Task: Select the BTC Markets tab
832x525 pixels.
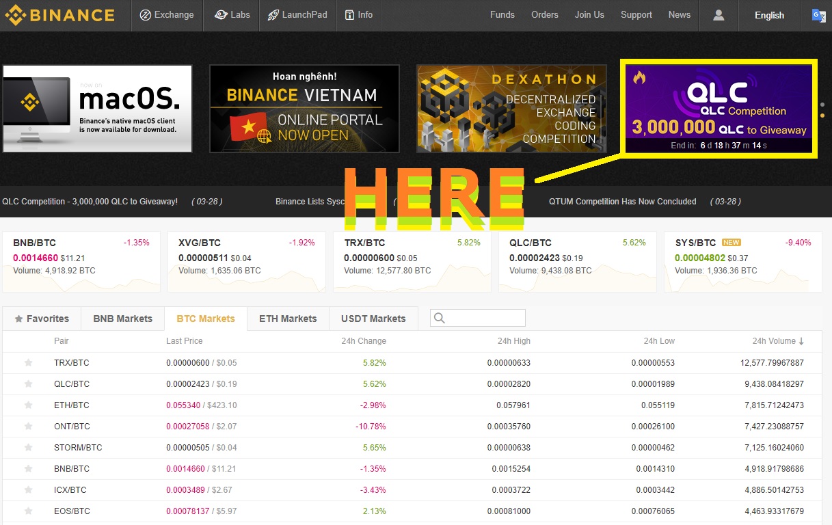Action: tap(206, 319)
